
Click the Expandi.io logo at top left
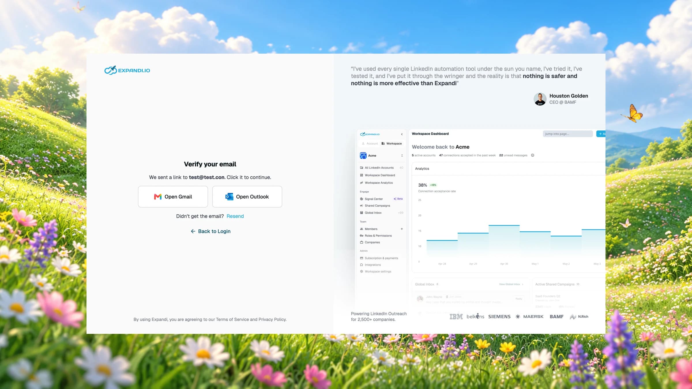point(127,70)
